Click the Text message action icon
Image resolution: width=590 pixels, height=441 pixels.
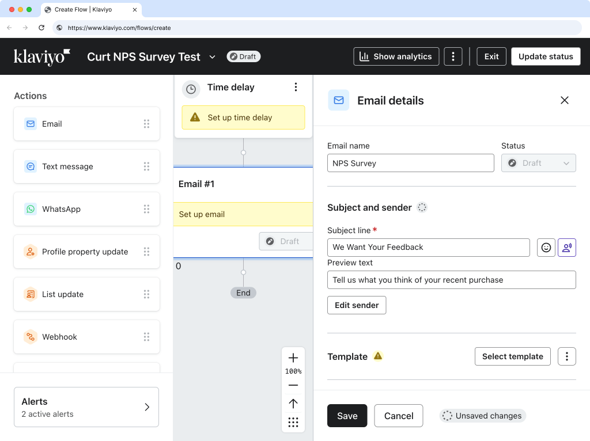(30, 166)
